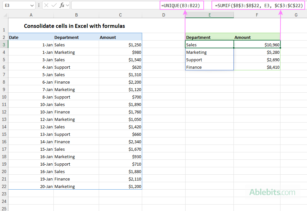Click the vertical ellipsis icon after Name Box
The width and height of the screenshot is (307, 211).
coord(39,5)
